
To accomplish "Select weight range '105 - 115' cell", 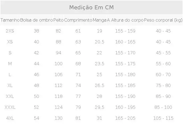I will click(163, 118).
